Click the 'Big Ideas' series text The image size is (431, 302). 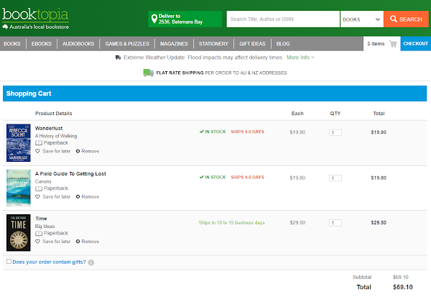45,226
